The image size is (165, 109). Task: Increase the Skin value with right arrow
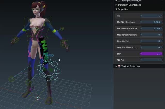tap(161, 54)
